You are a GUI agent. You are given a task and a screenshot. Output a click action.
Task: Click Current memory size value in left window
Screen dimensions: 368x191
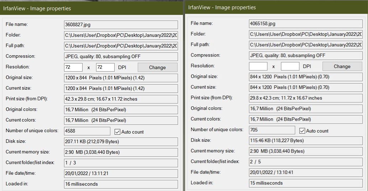coord(121,152)
